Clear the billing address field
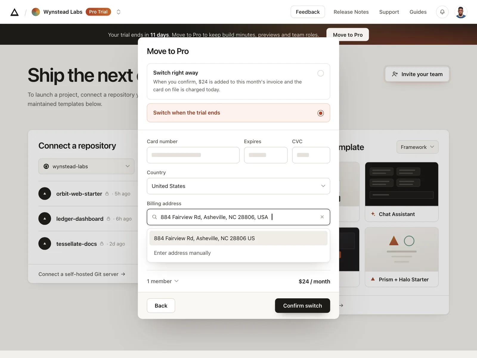 coord(322,217)
